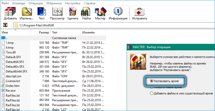Select the Default.SFX file name
The width and height of the screenshot is (215, 111).
(x=13, y=57)
